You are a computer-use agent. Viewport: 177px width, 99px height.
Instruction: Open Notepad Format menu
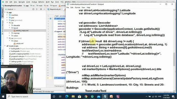coord(77,7)
